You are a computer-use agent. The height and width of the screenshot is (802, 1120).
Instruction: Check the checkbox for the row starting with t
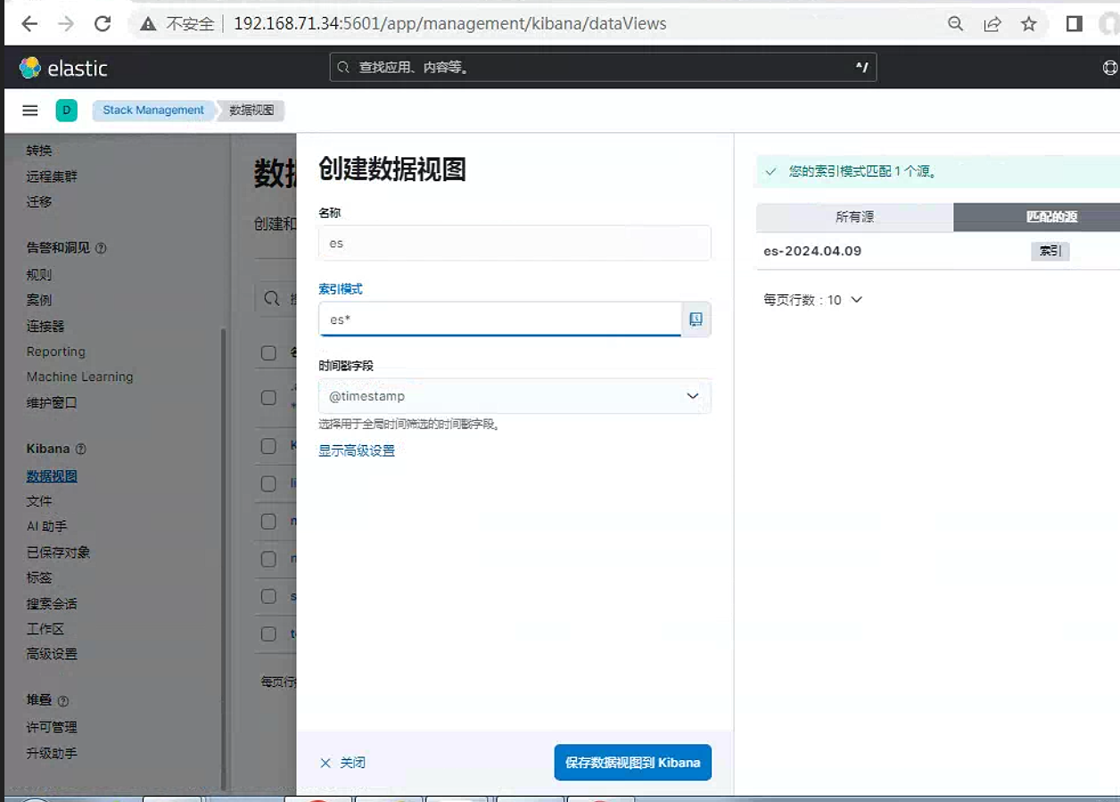[x=268, y=633]
